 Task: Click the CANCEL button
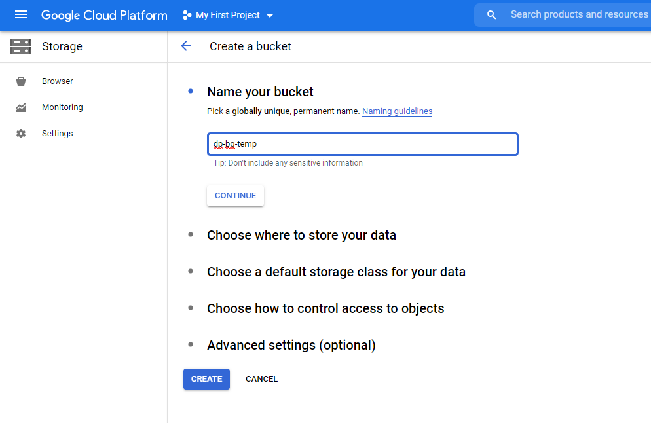[261, 379]
